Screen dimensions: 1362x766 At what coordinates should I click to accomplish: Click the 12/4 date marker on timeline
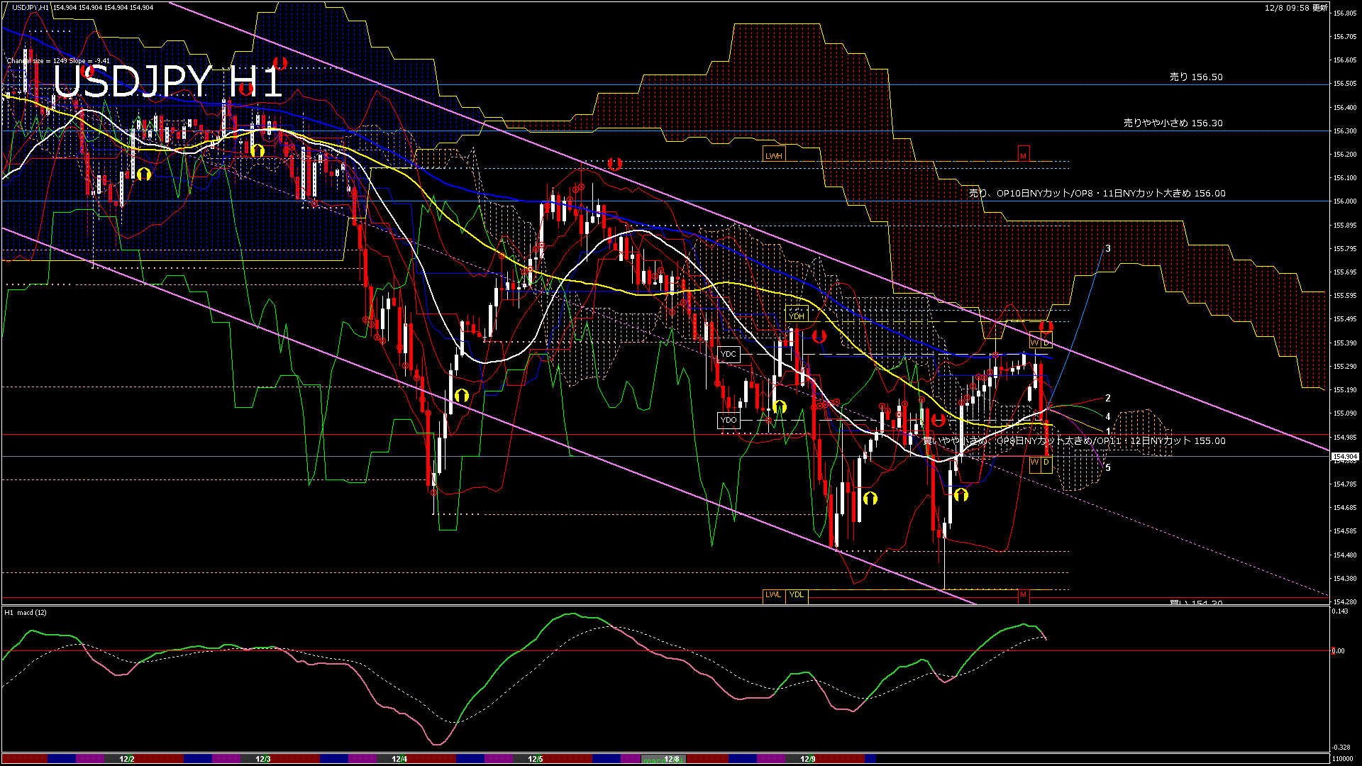tap(399, 759)
